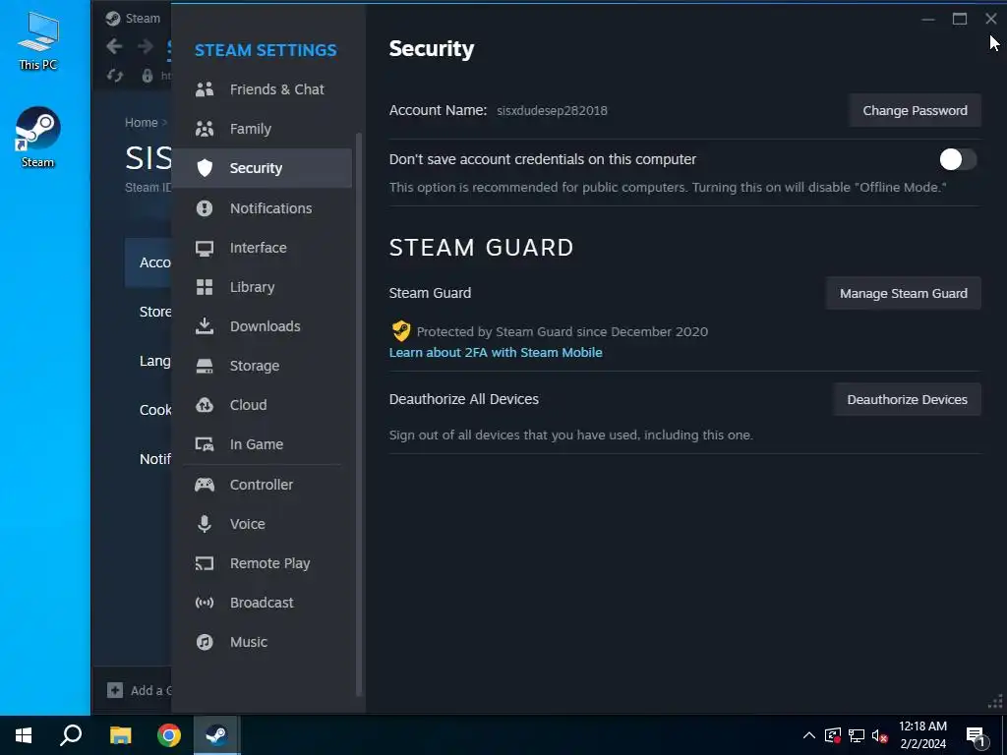The height and width of the screenshot is (755, 1007).
Task: Show hidden tray icons chevron
Action: tap(809, 735)
